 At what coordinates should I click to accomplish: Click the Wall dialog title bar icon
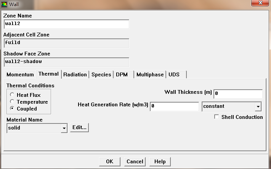[5, 4]
